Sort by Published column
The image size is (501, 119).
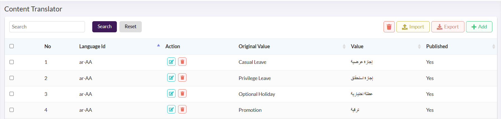494,47
